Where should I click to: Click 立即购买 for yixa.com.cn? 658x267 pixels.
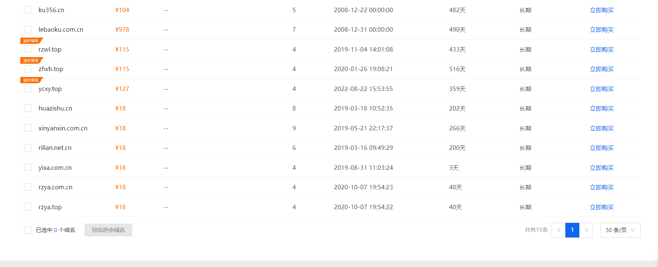click(x=602, y=168)
